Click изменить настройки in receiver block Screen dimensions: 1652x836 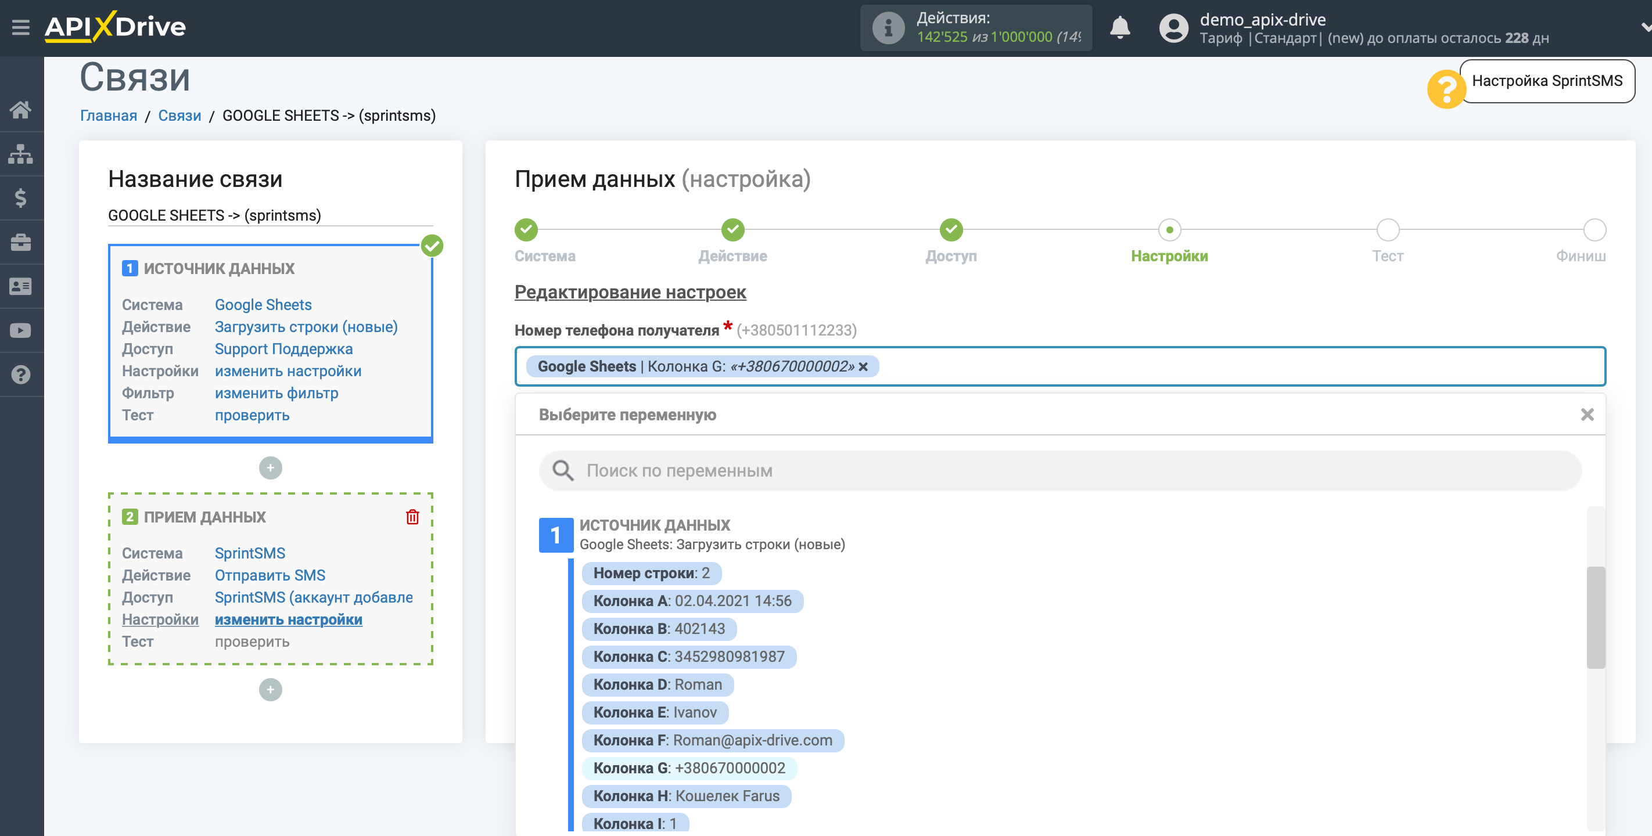tap(288, 619)
